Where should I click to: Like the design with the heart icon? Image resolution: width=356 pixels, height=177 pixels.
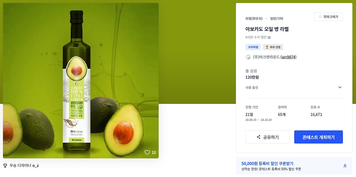pos(147,152)
